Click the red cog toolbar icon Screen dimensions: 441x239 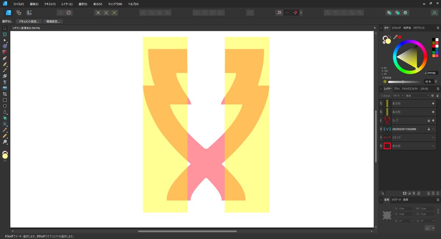click(x=69, y=13)
